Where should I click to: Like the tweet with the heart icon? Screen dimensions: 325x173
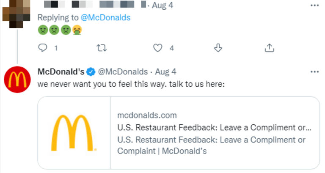point(158,48)
